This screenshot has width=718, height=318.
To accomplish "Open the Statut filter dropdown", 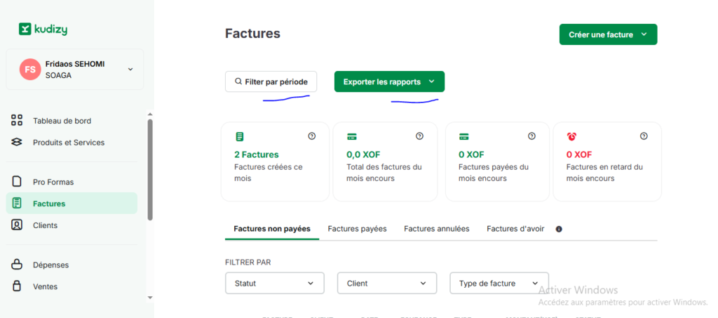I will coord(274,284).
